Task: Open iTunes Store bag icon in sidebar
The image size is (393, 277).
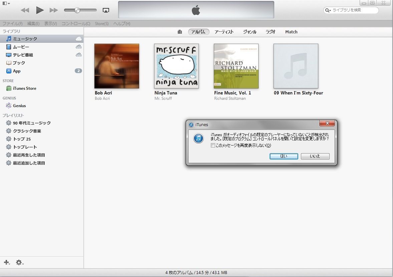Action: [9, 88]
